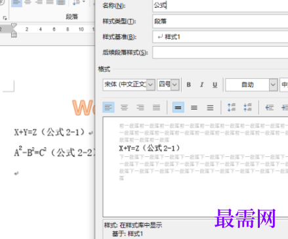The width and height of the screenshot is (288, 239).
Task: Open the language dropdown starting with 中
Action: [284, 85]
